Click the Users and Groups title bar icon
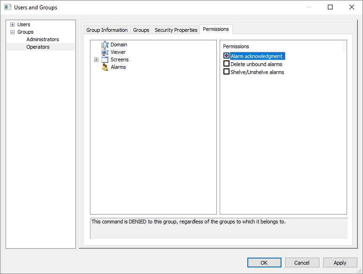 point(7,7)
